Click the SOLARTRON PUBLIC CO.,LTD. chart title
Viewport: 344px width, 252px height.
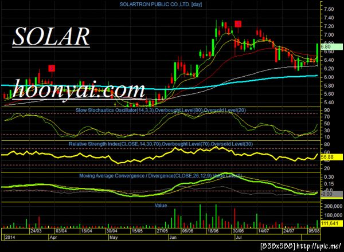coord(161,4)
